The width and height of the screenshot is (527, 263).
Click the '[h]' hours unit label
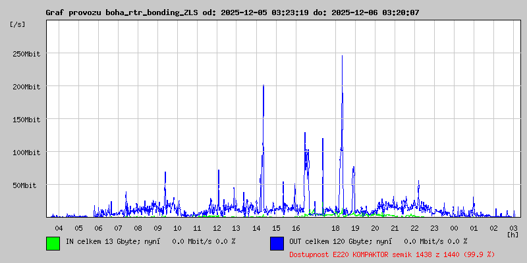[x=513, y=234]
